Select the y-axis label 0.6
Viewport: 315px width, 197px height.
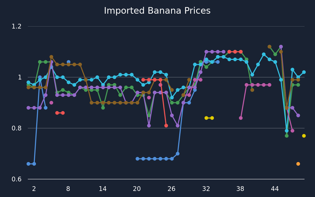tap(16, 179)
